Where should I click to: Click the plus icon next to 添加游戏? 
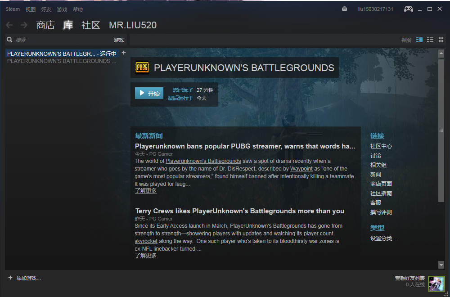pyautogui.click(x=10, y=278)
